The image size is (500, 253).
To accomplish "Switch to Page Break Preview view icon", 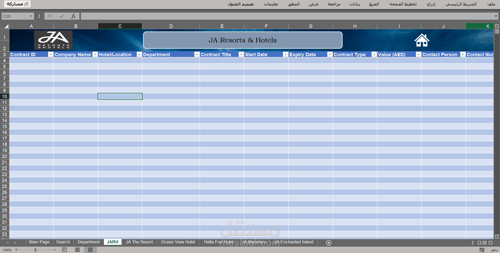I will coord(64,250).
